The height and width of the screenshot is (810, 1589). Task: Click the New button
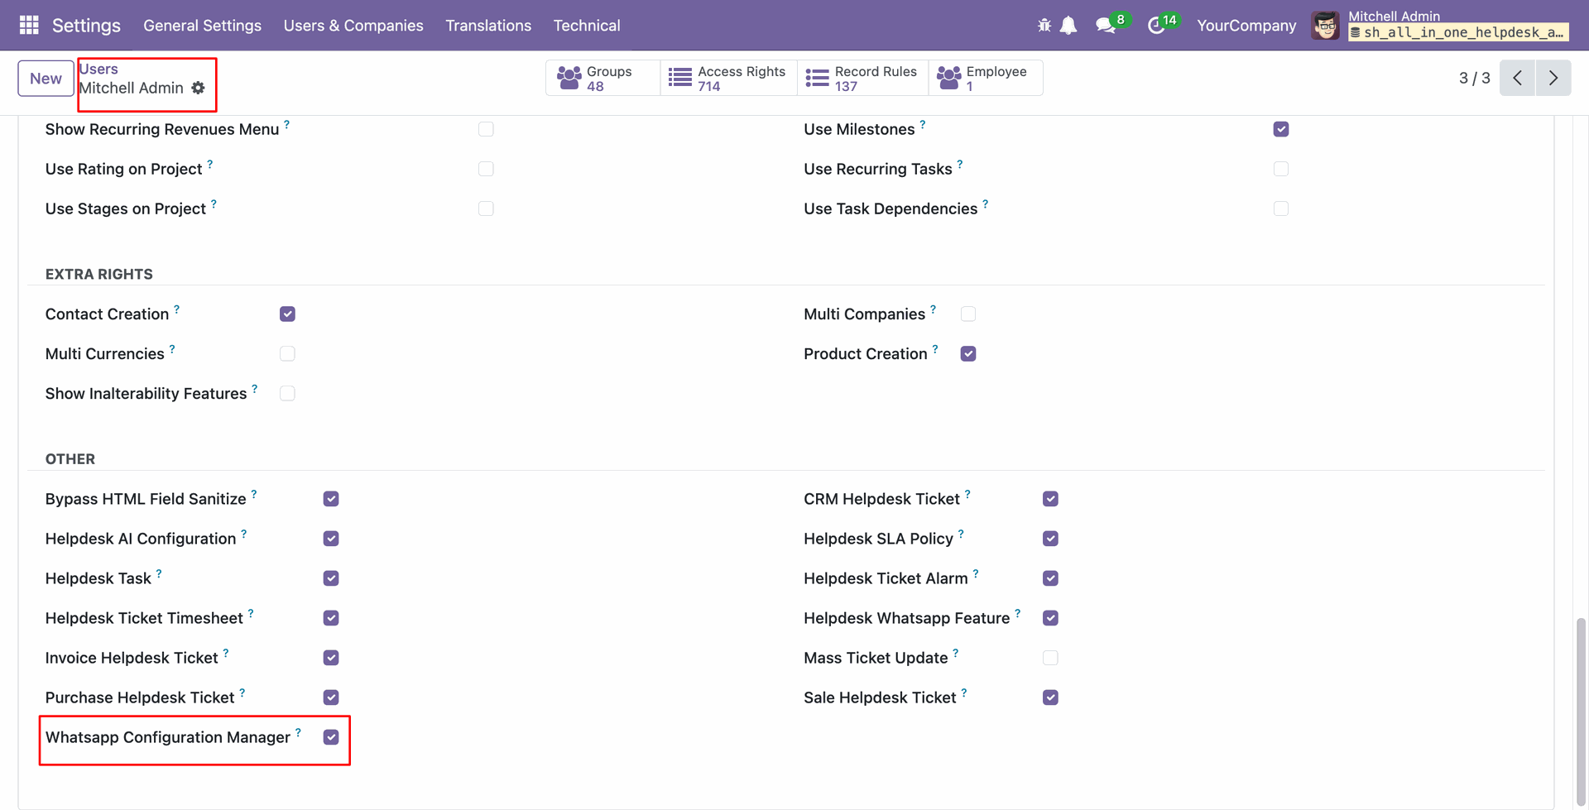tap(46, 79)
